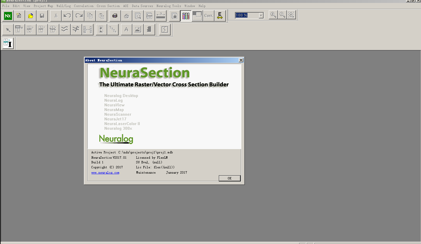The width and height of the screenshot is (421, 244).
Task: Select the fault line tool
Action: click(76, 30)
